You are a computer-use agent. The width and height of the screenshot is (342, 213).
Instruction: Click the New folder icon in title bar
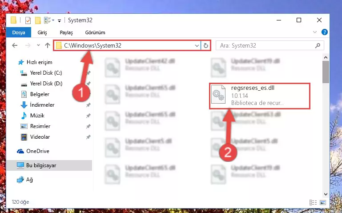coord(38,20)
